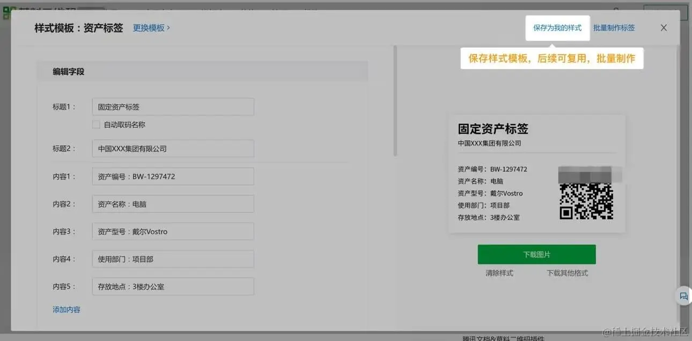
Task: Open 批量制作标签 link
Action: pyautogui.click(x=614, y=28)
